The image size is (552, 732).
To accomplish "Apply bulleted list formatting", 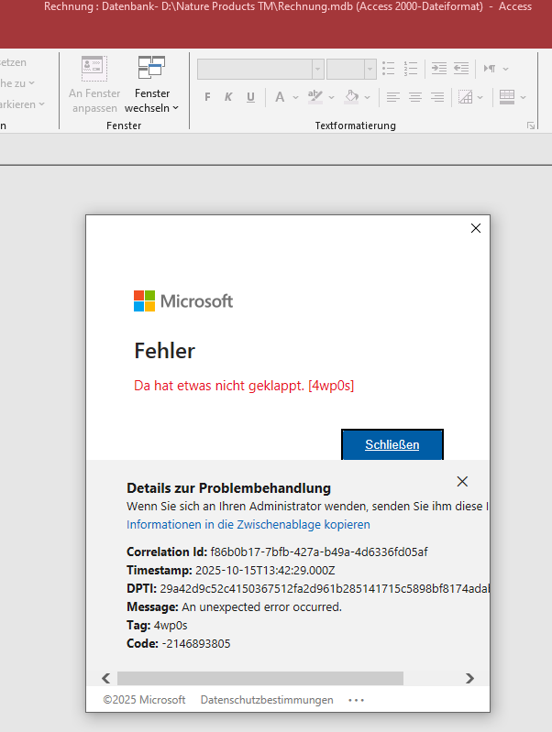I will 389,69.
